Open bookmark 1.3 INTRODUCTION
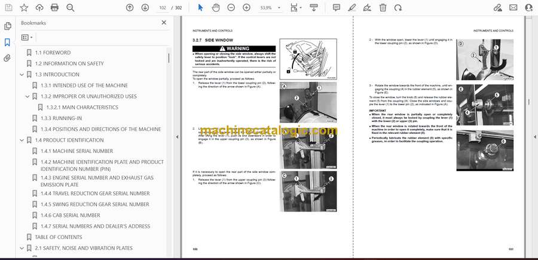Screen dimensions: 538x260 click(57, 75)
